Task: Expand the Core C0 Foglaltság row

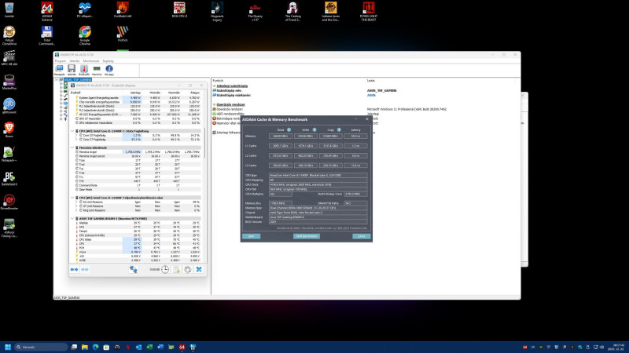Action: click(76, 135)
